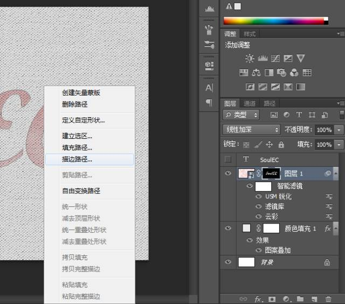Filter layers by smart objects icon
The image size is (345, 304).
pyautogui.click(x=325, y=115)
